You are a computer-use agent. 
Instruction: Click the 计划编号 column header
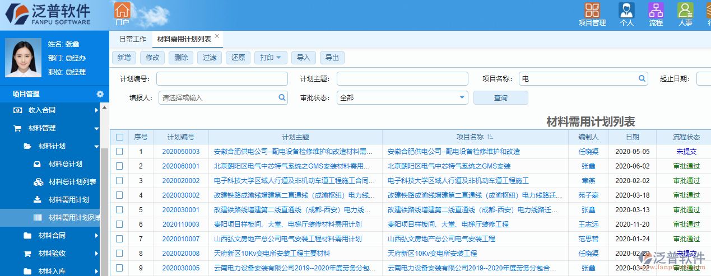181,137
